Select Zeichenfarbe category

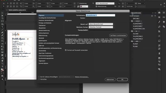point(42,51)
